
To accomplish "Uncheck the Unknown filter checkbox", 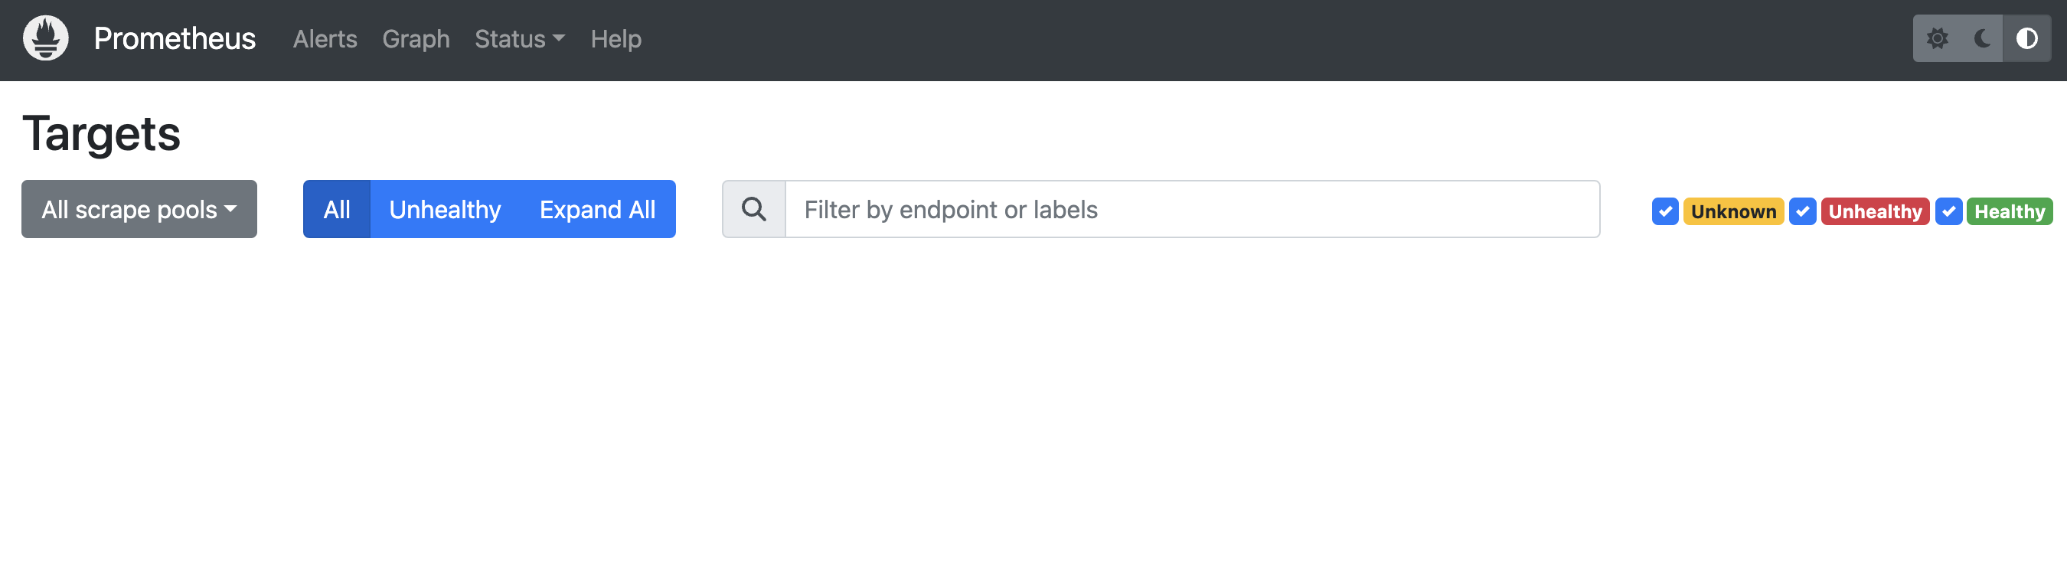I will pyautogui.click(x=1665, y=211).
